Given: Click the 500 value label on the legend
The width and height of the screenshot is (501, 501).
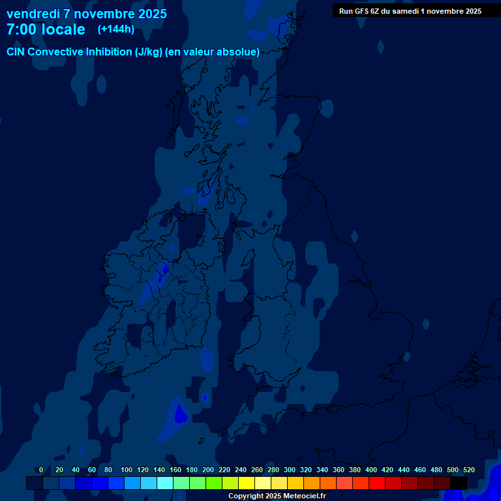Looking at the screenshot, I should [453, 470].
